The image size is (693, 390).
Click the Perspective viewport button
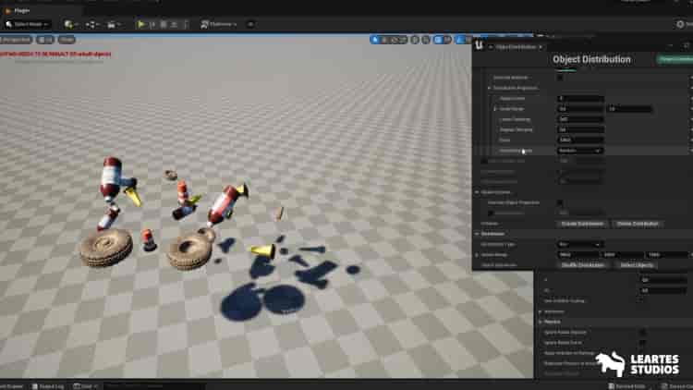(17, 40)
